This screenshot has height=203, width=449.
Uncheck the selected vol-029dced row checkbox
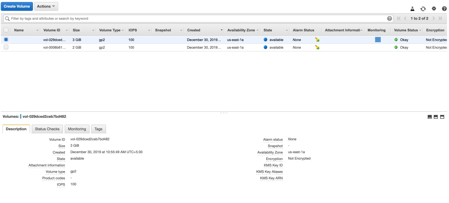pyautogui.click(x=6, y=39)
